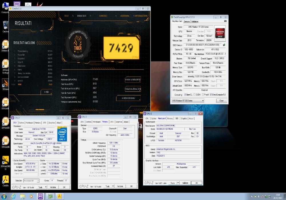Switch to CPU-Z taskbar button

[41, 196]
